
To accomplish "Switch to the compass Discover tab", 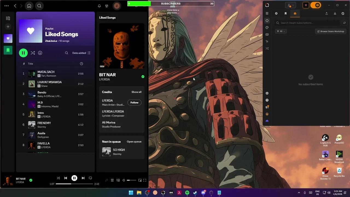I will pos(276,13).
